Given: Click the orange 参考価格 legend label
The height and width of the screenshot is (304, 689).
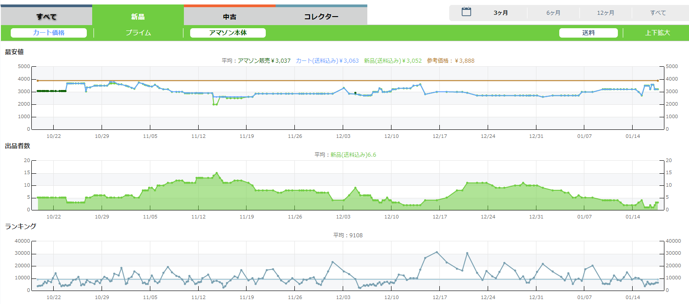Looking at the screenshot, I should pyautogui.click(x=451, y=61).
